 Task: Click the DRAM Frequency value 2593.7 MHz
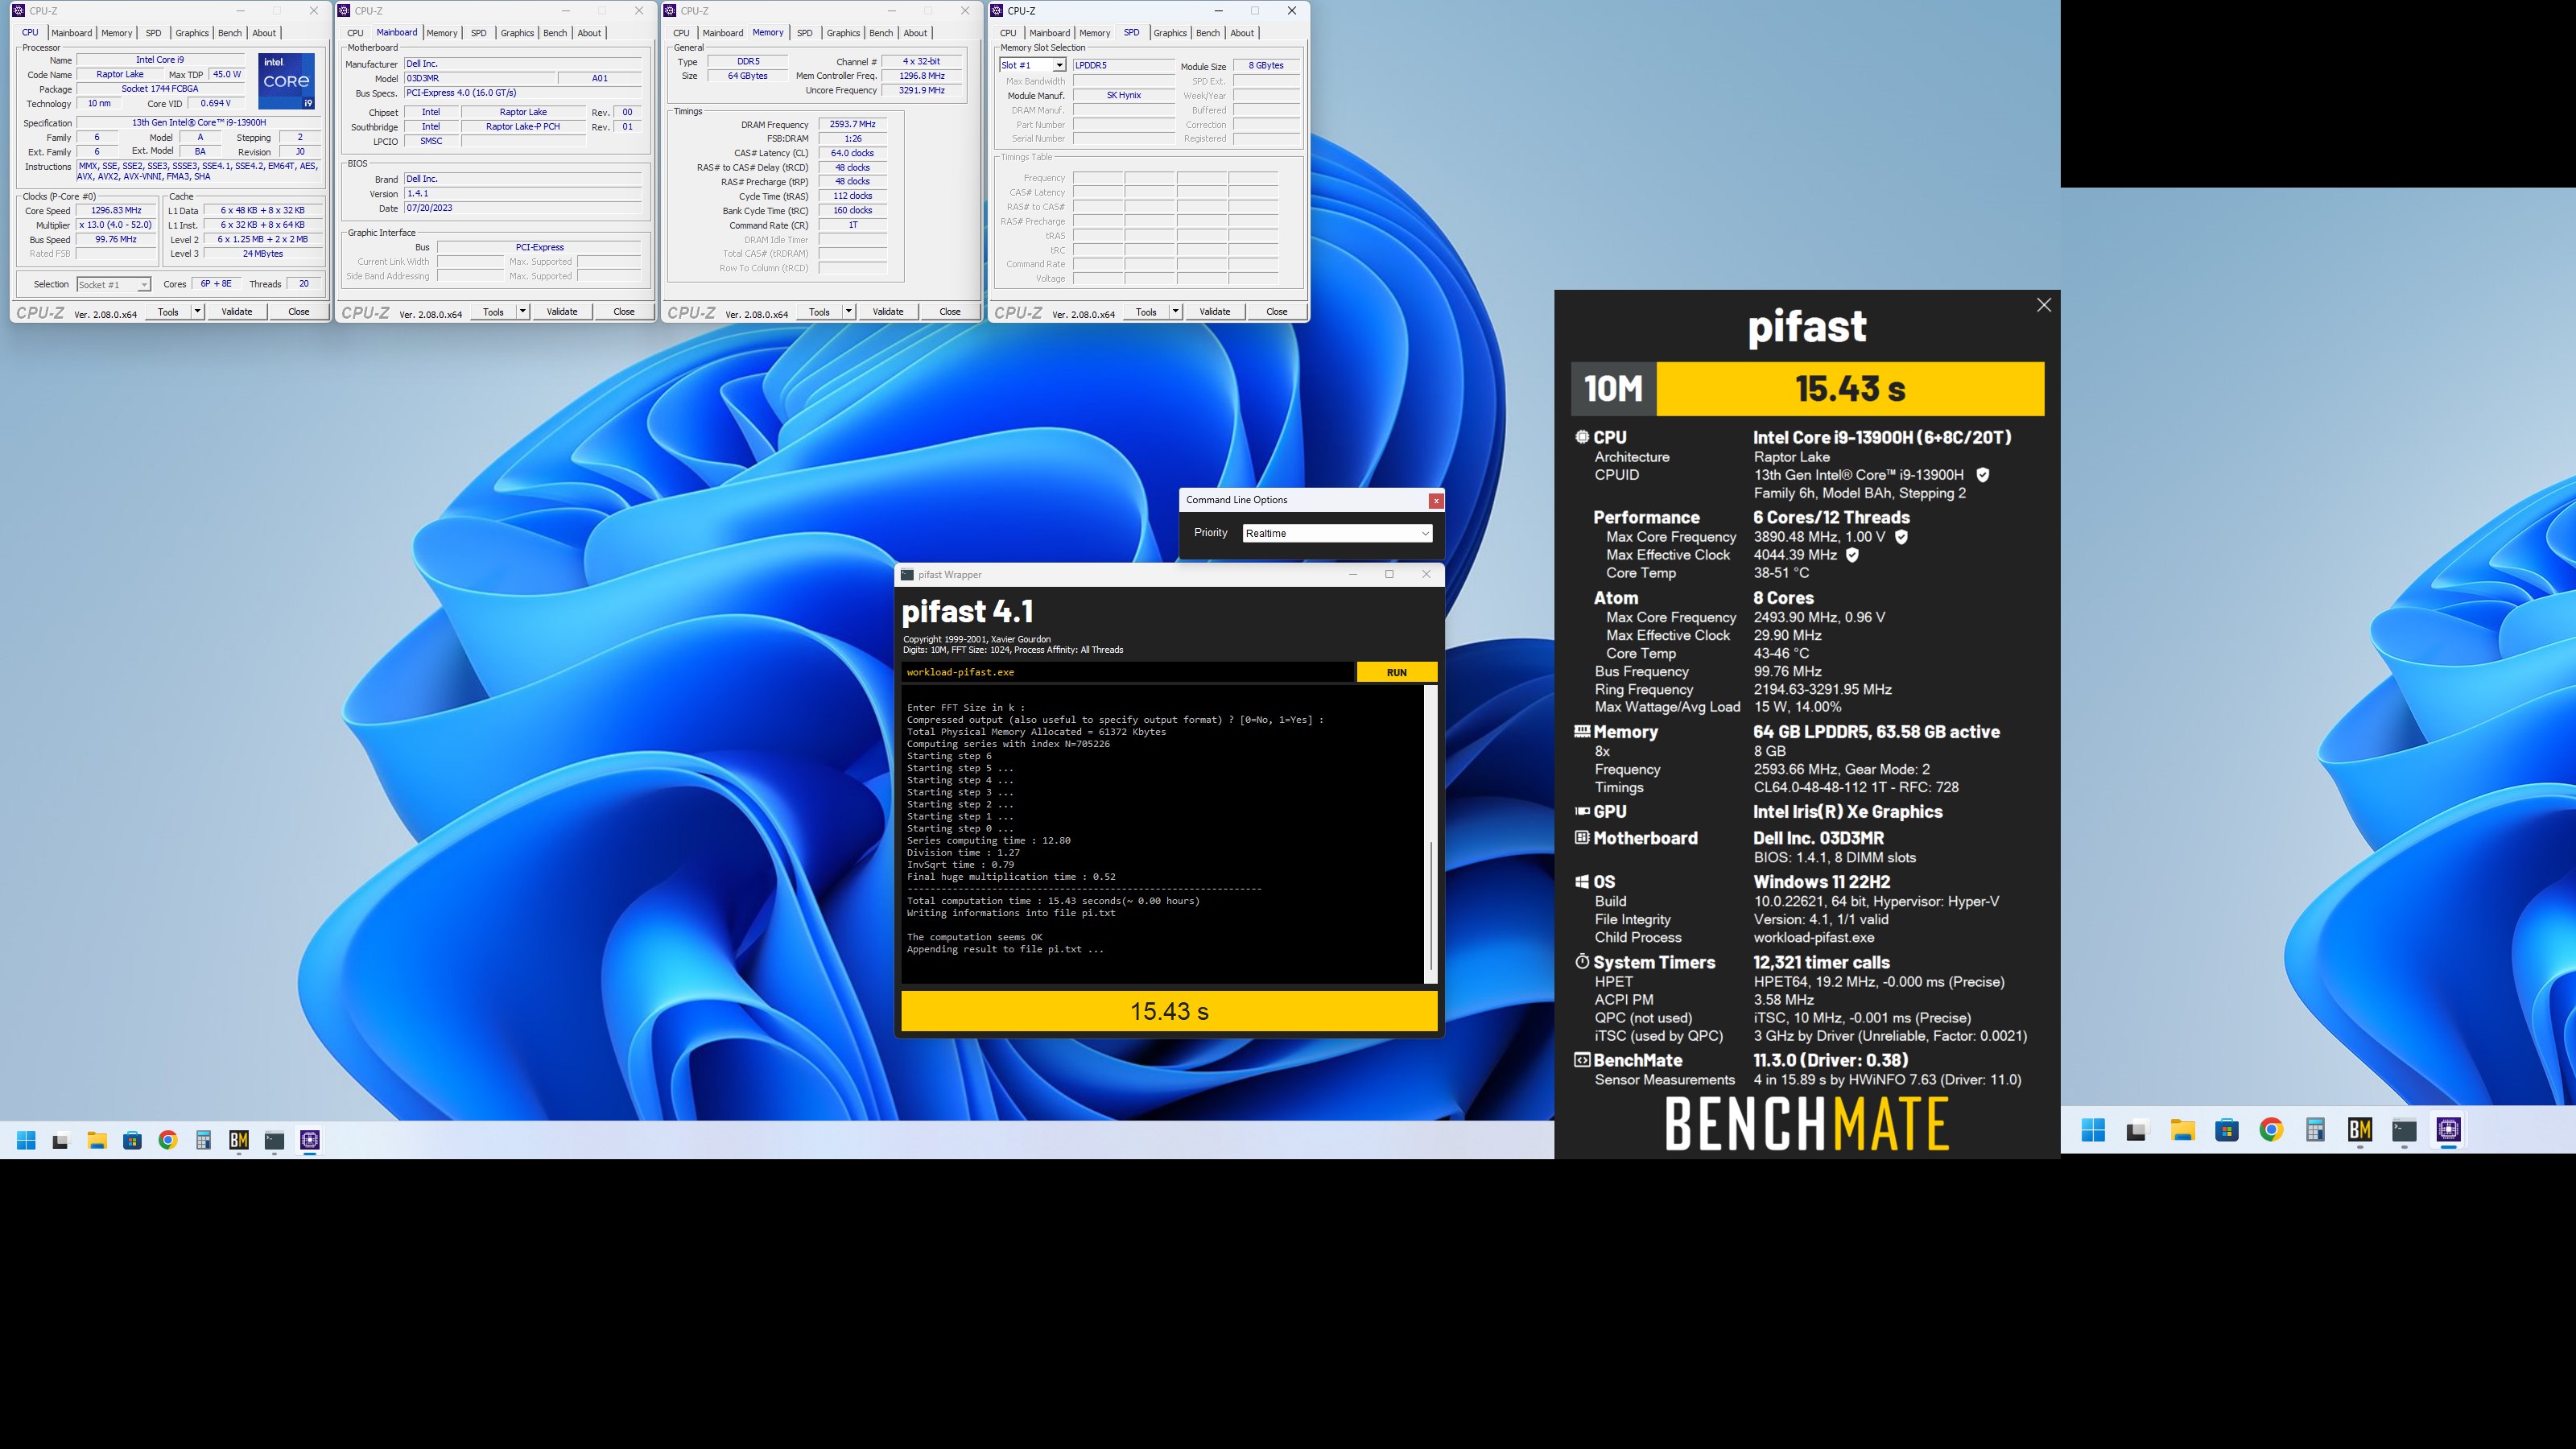[853, 125]
